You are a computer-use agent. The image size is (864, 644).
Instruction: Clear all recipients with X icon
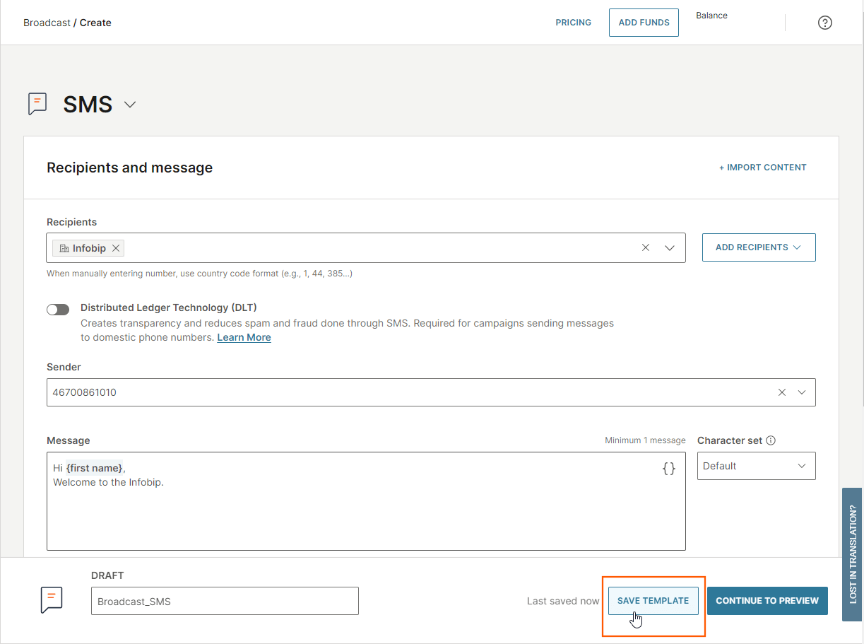pyautogui.click(x=646, y=248)
